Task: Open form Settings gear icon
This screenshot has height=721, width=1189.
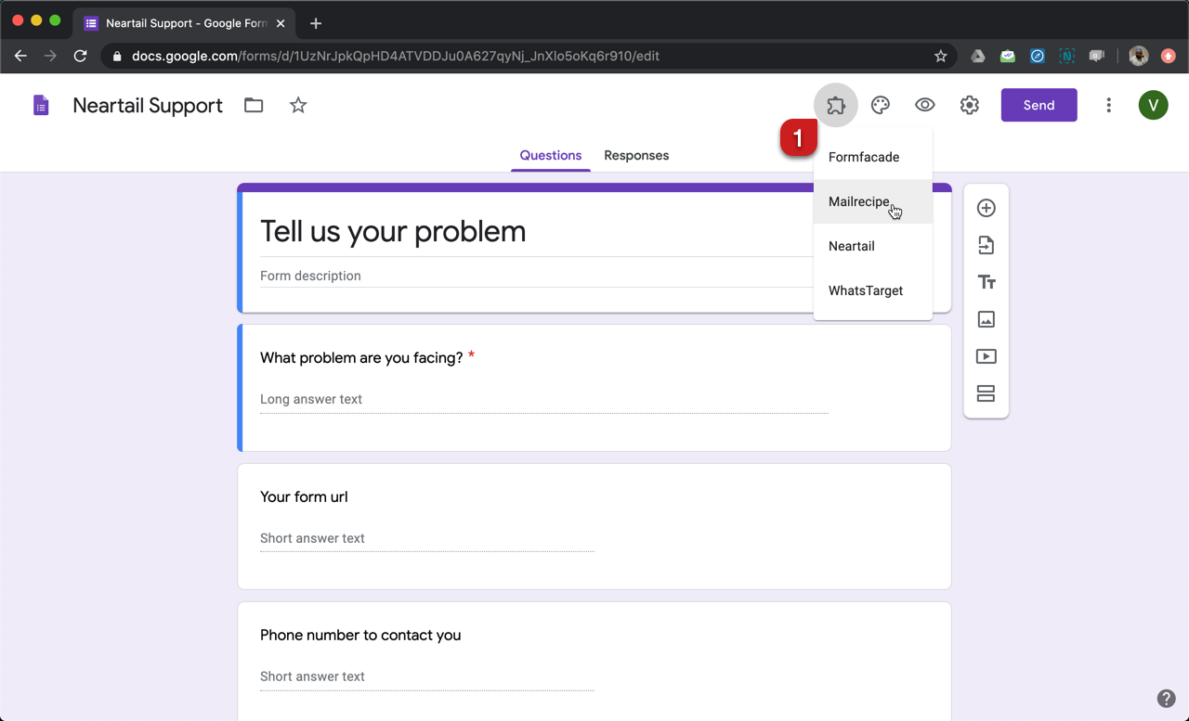Action: point(969,106)
